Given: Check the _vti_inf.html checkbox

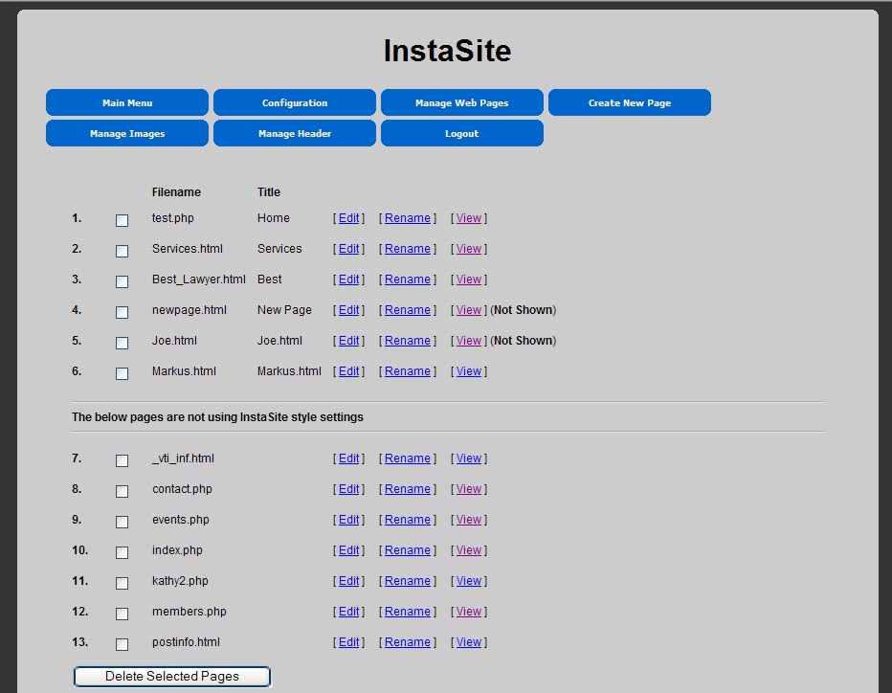Looking at the screenshot, I should click(122, 460).
